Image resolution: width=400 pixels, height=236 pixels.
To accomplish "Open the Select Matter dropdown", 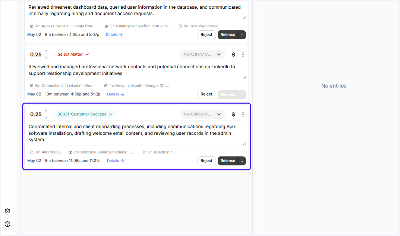I will (73, 54).
